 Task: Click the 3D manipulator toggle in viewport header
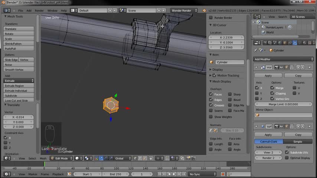click(97, 158)
